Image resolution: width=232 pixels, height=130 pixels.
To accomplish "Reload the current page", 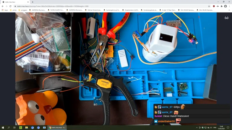I will [x=10, y=6].
